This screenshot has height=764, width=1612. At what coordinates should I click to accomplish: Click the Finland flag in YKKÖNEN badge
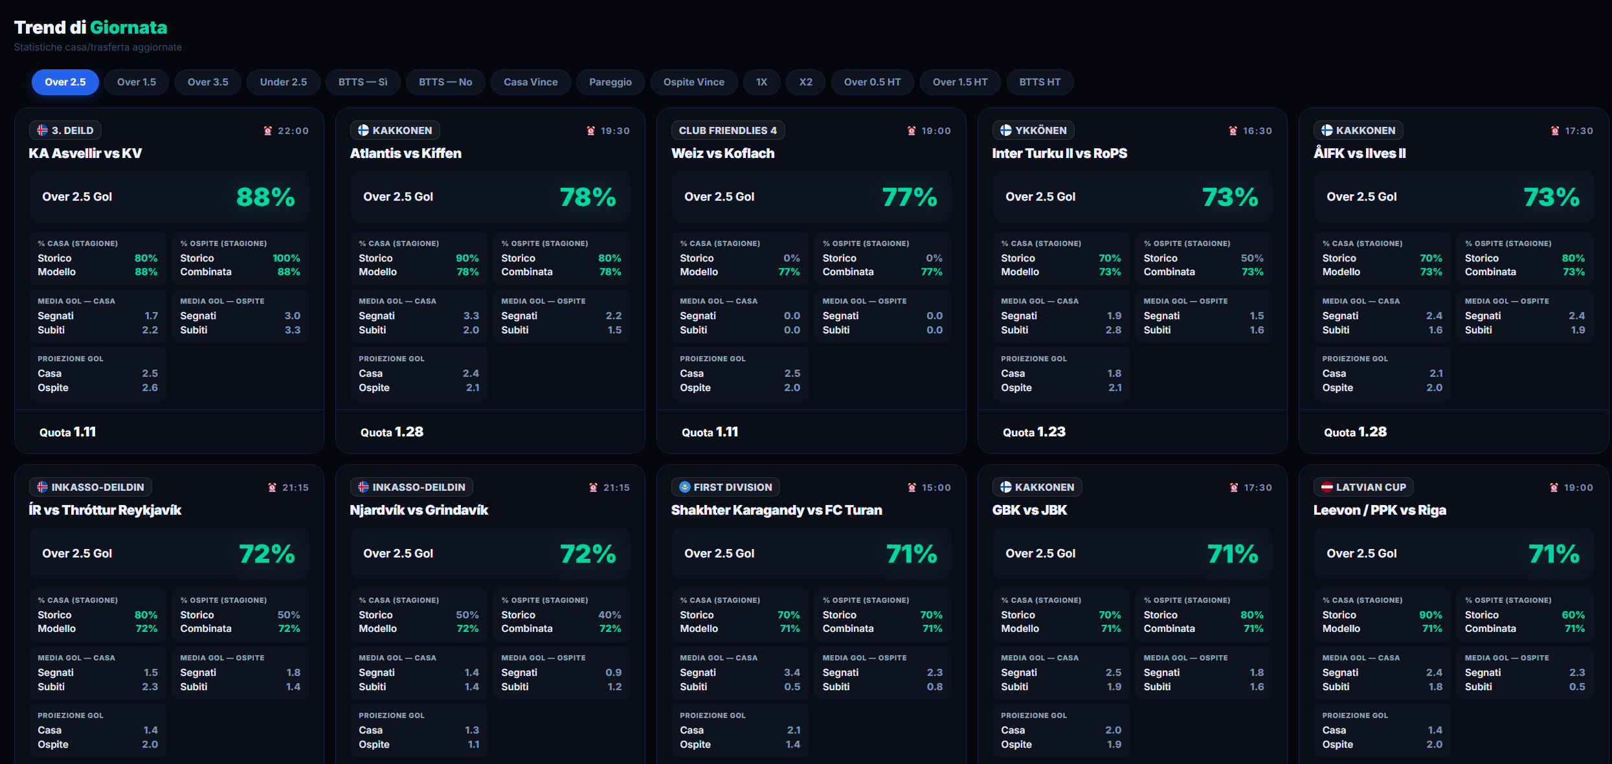(1006, 130)
